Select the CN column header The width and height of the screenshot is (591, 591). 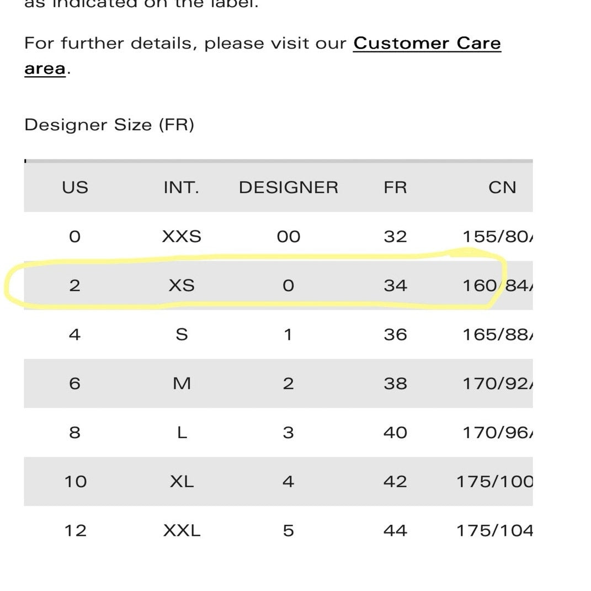(x=502, y=188)
